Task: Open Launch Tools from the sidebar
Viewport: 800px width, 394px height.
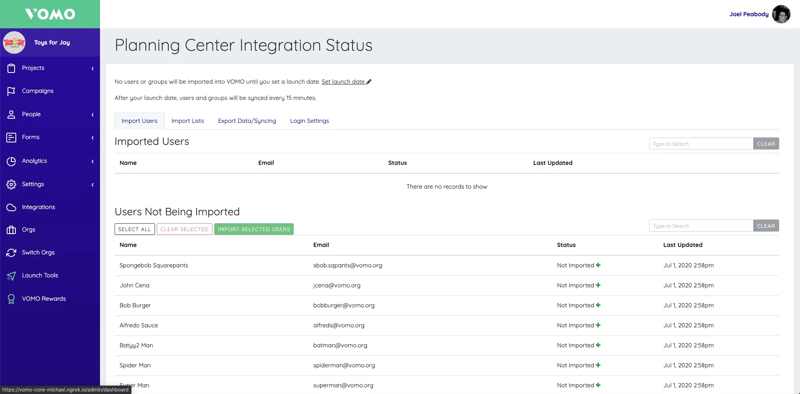Action: (40, 275)
